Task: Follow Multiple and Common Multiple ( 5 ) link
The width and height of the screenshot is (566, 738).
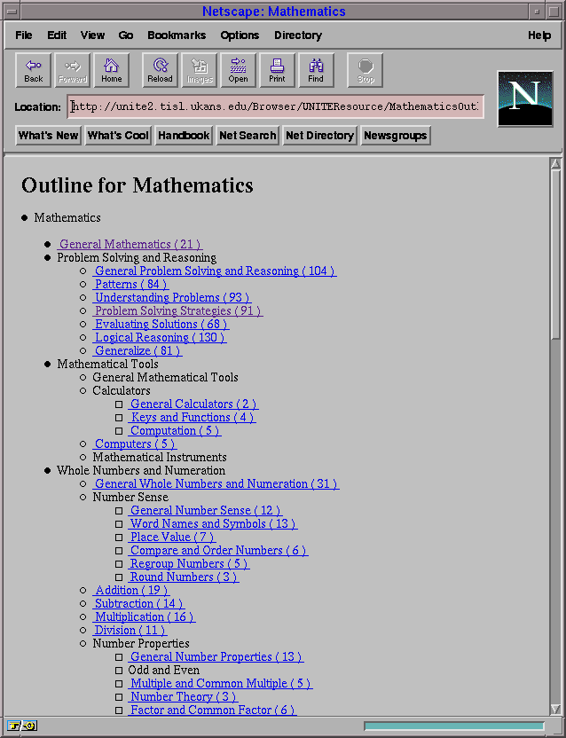Action: point(220,683)
